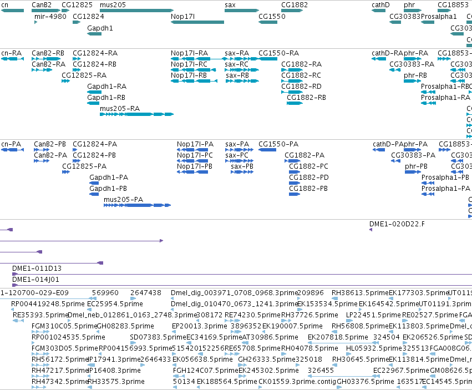Click the DME1-011D13 clone line

[x=242, y=274]
